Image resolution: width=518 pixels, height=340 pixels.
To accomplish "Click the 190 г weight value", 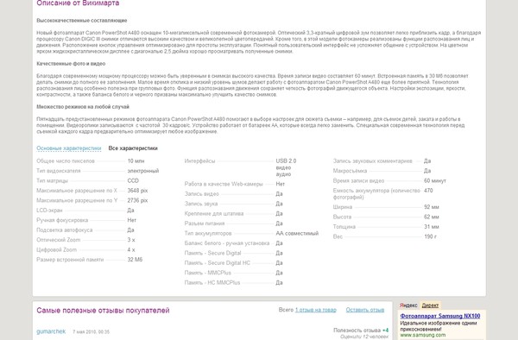I will pos(430,236).
